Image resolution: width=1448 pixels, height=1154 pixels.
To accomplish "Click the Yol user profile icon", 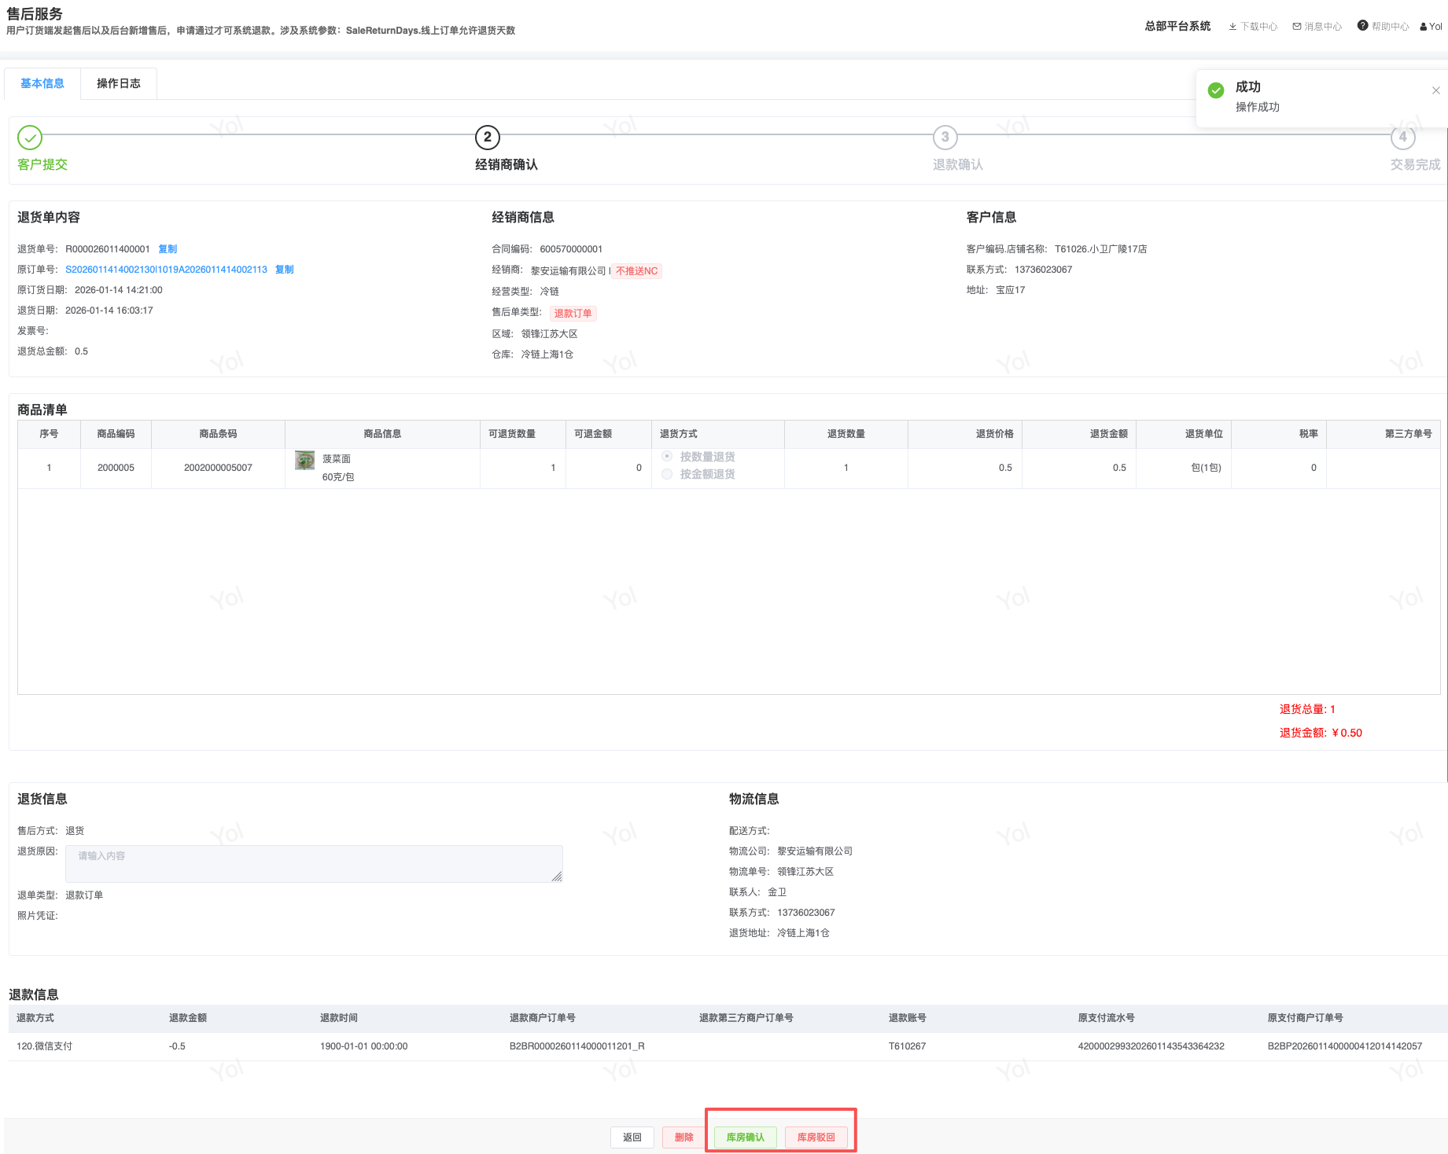I will pyautogui.click(x=1424, y=27).
